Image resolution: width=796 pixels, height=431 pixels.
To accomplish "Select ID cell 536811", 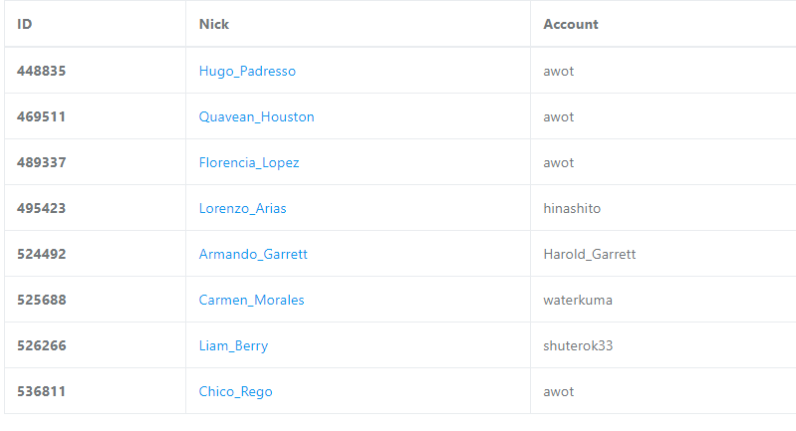I will [41, 391].
